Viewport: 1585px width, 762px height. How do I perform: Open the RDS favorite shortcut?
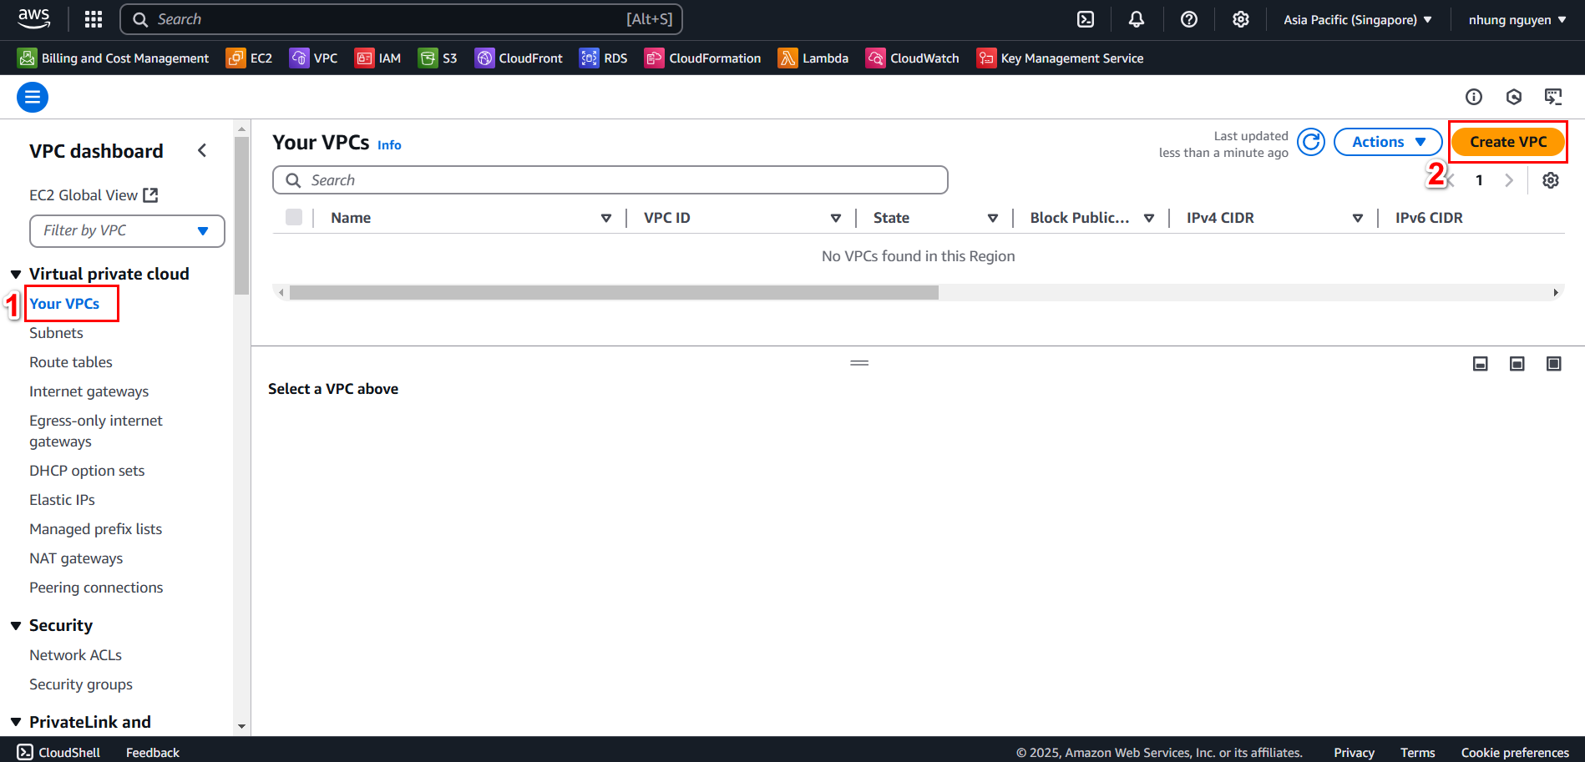coord(604,58)
